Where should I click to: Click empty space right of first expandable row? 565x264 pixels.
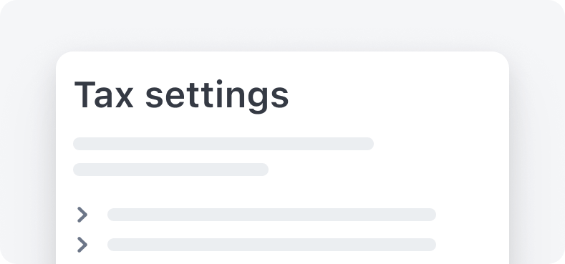tap(472, 215)
